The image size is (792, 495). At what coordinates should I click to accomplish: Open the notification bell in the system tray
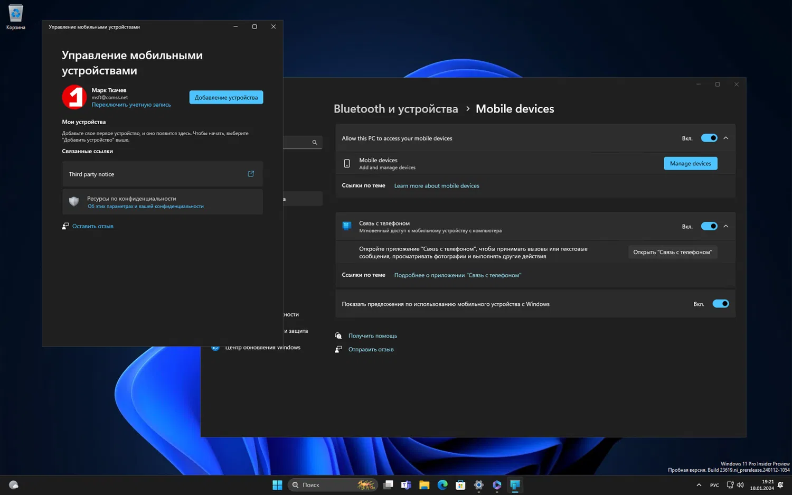[x=781, y=485]
